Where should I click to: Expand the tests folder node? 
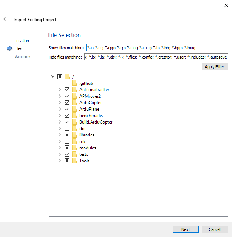tap(60, 154)
